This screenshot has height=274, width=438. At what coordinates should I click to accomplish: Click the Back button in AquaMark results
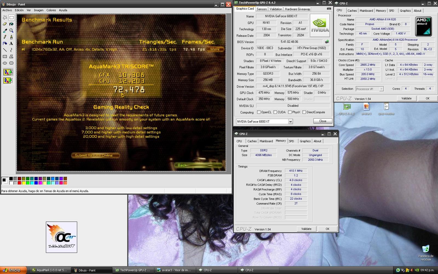coord(198,165)
